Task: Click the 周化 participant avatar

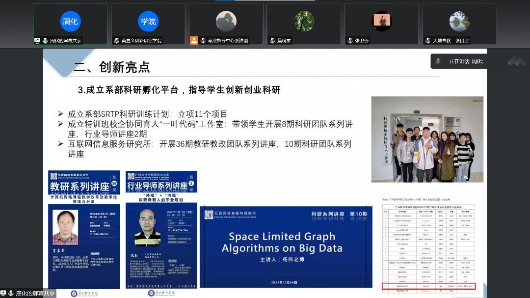Action: [70, 22]
